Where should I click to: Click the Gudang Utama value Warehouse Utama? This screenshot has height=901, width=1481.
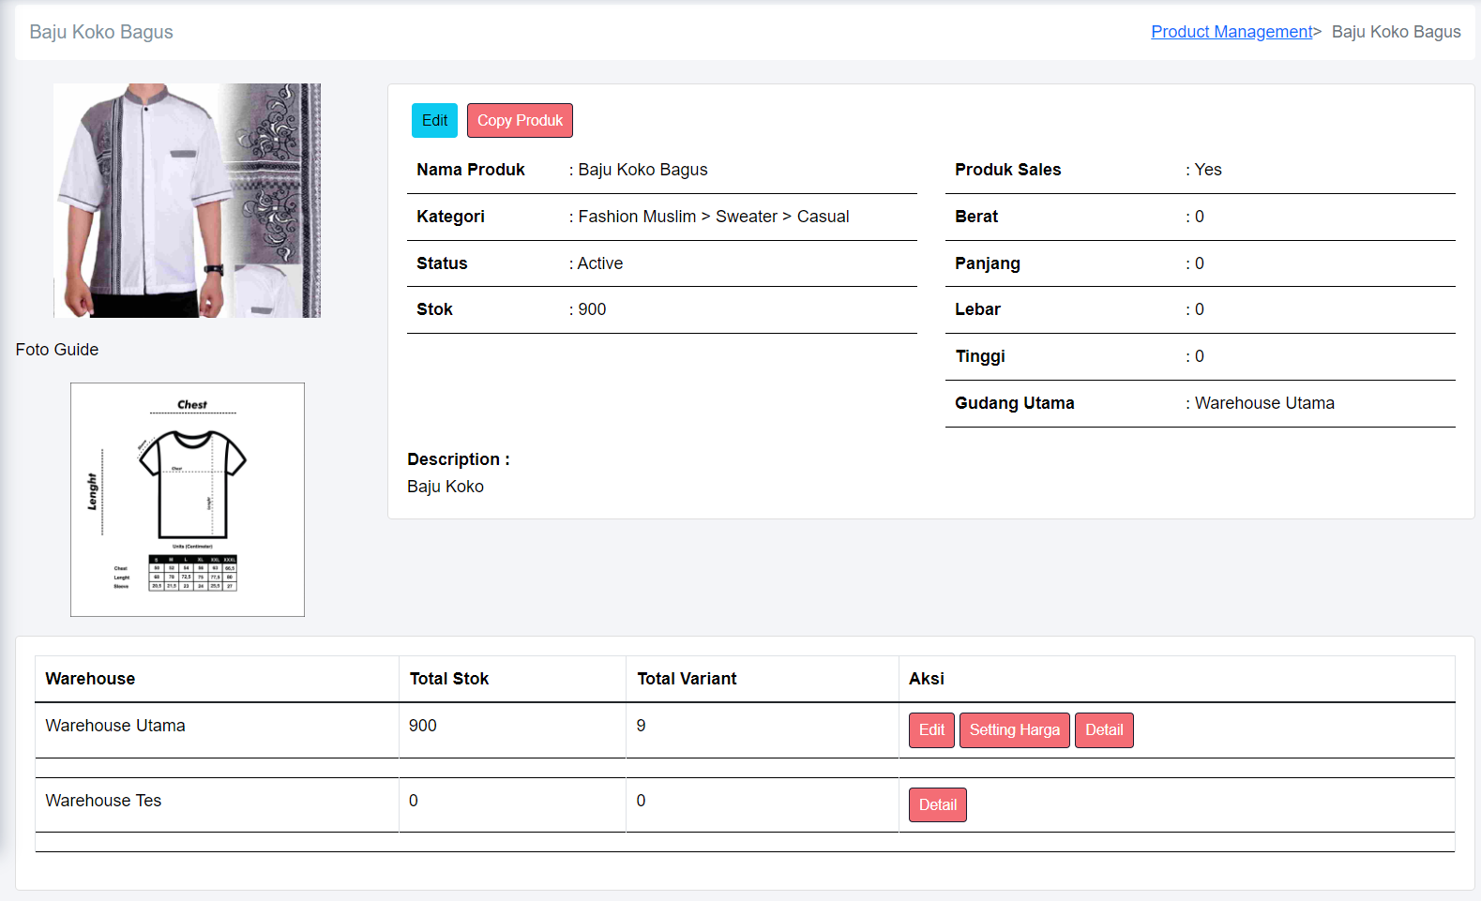pyautogui.click(x=1263, y=403)
